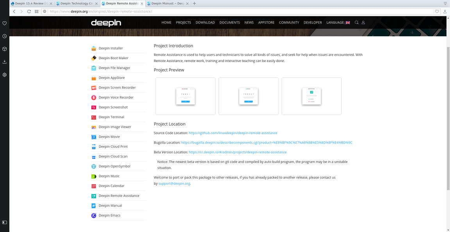Open the middle project preview thumbnail

click(248, 96)
